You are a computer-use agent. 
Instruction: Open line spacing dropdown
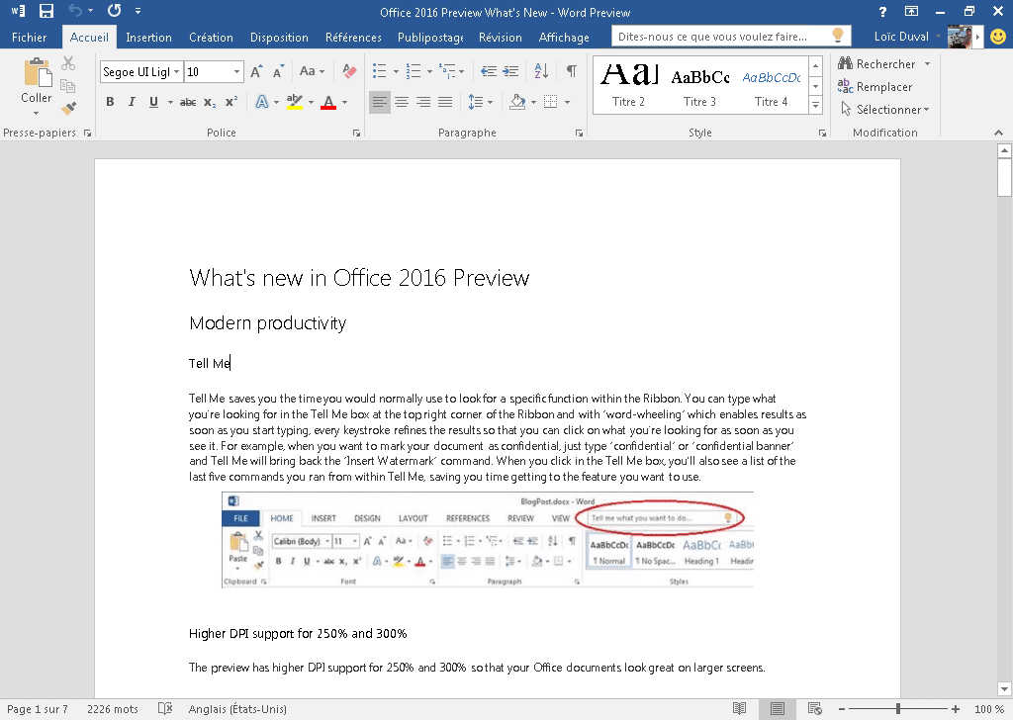point(480,102)
